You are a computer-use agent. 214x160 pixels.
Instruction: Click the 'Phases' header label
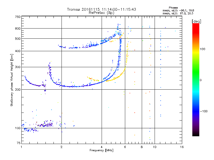click(173, 8)
